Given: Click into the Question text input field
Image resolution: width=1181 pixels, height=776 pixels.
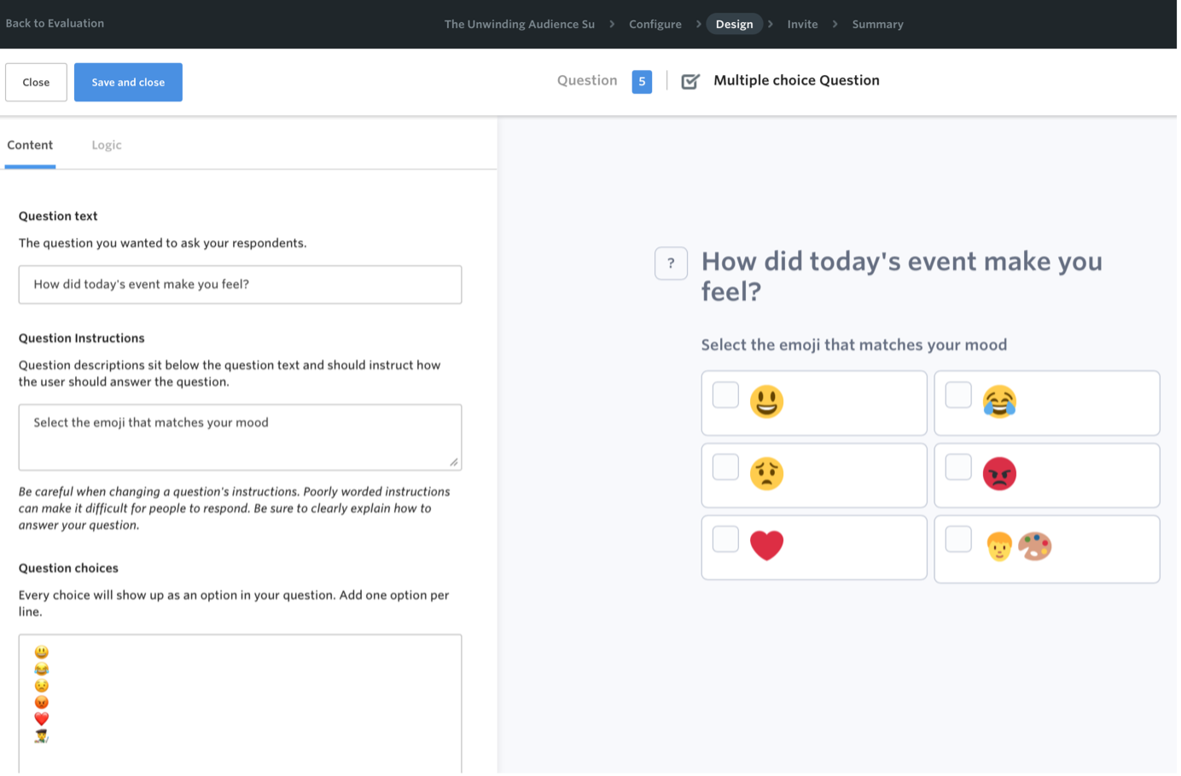Looking at the screenshot, I should coord(240,285).
